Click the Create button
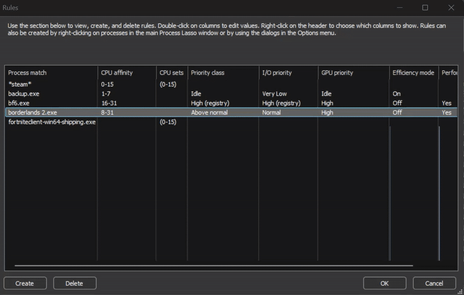The width and height of the screenshot is (464, 295). (x=24, y=283)
